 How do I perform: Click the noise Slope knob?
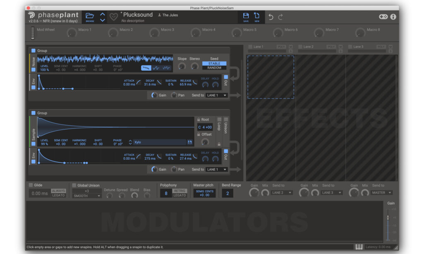coord(182,66)
